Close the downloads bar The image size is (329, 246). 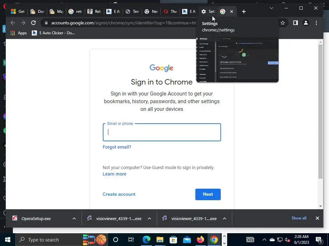click(317, 218)
